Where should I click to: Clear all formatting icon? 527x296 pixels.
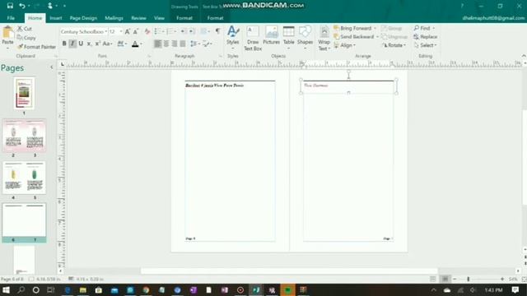pos(147,31)
